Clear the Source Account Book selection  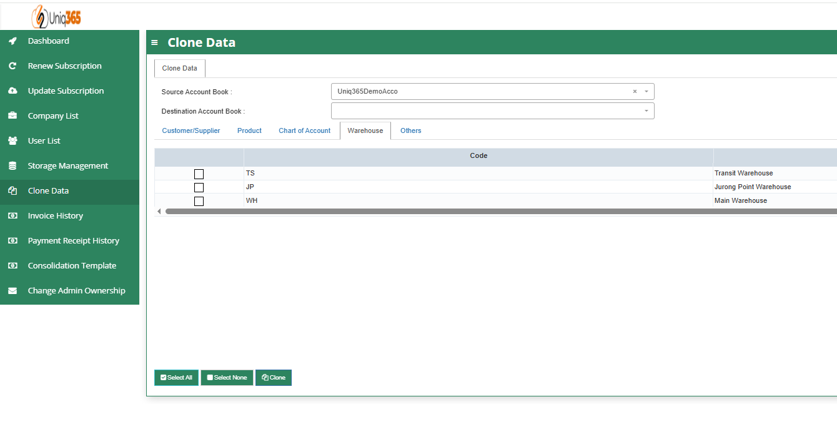(635, 92)
